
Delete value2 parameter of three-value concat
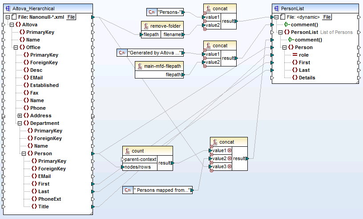click(230, 158)
